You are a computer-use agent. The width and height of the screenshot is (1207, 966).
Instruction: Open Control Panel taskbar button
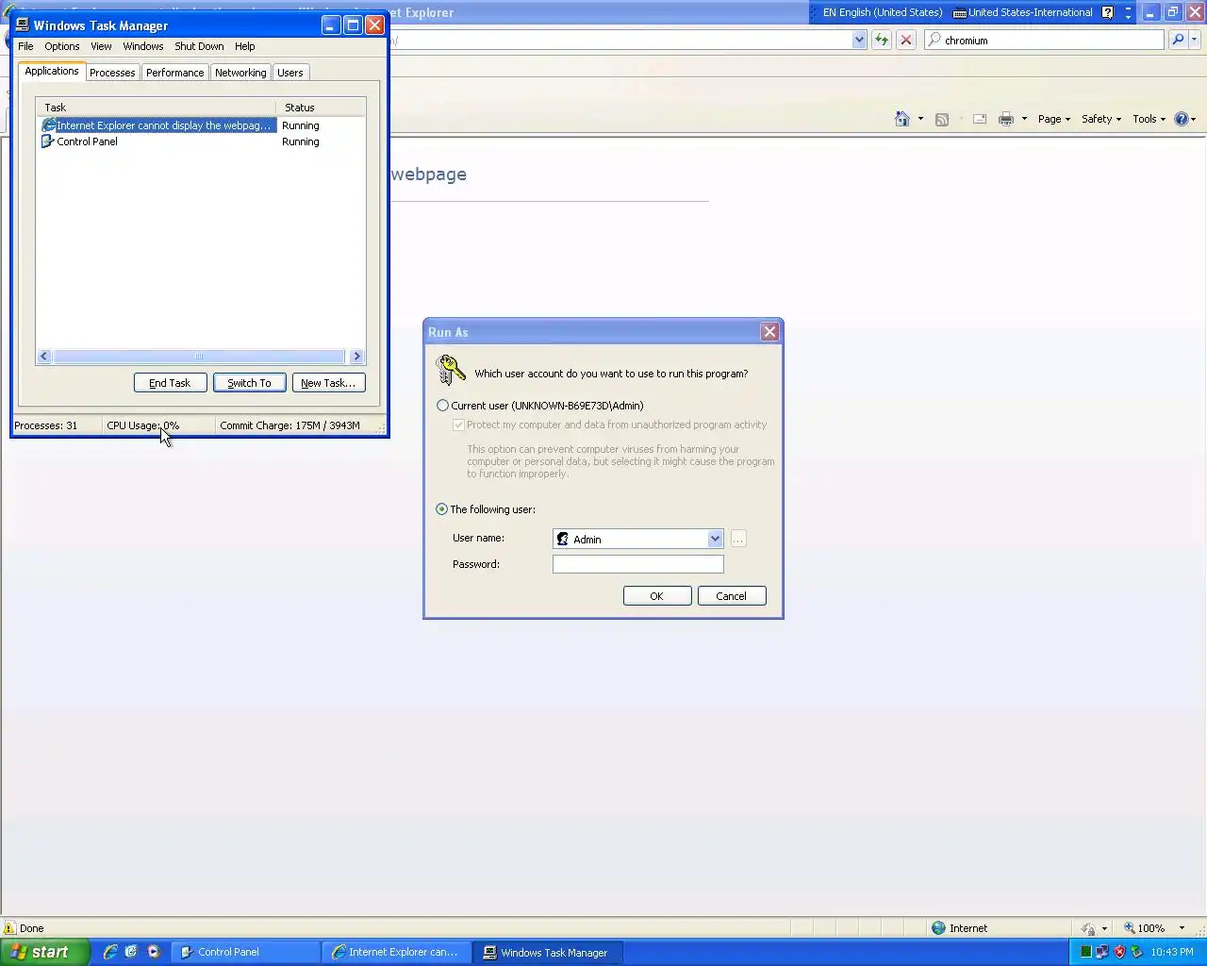click(245, 952)
